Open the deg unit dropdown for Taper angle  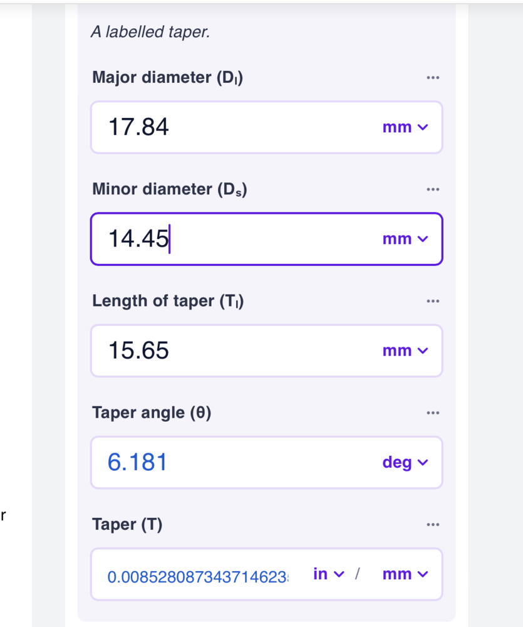coord(405,463)
